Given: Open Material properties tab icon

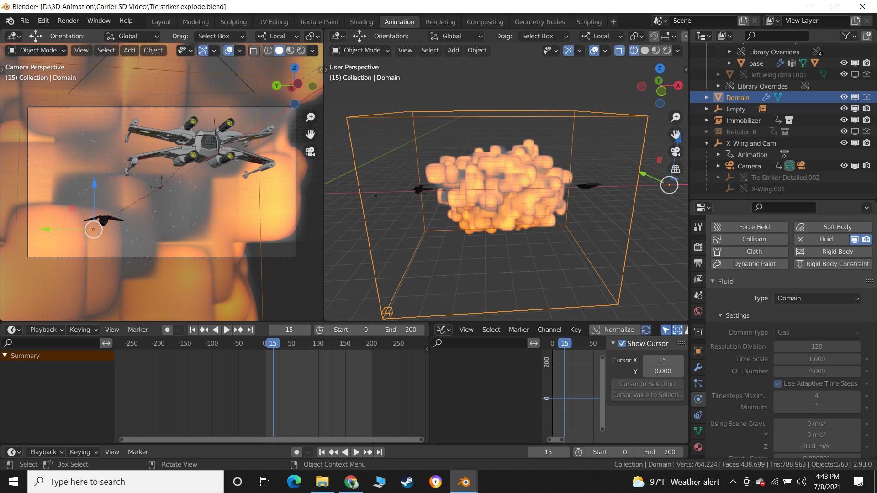Looking at the screenshot, I should [698, 447].
